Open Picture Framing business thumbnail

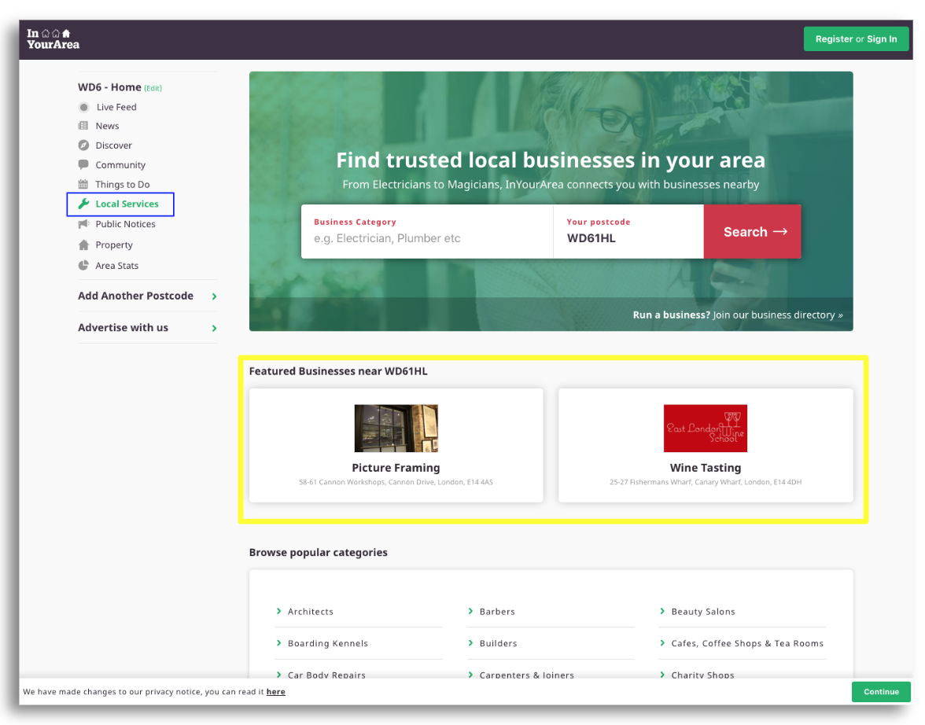point(396,429)
